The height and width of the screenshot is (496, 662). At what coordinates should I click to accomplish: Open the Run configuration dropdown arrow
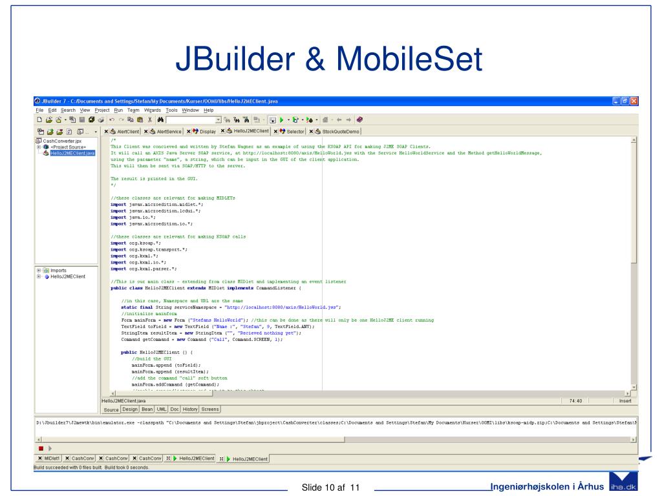point(288,120)
